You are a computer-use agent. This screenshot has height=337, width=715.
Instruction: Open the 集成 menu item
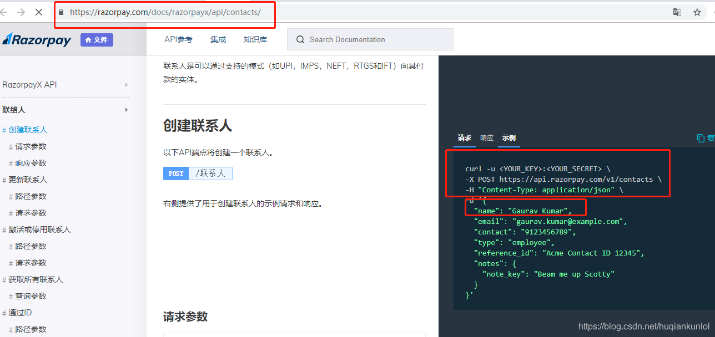218,39
